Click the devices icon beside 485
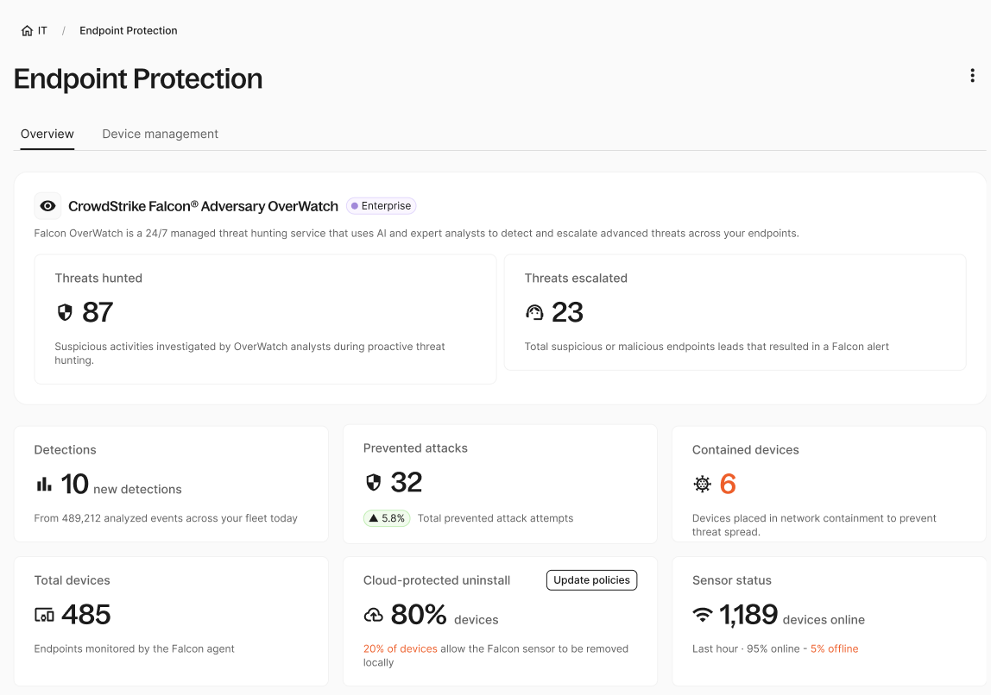 (44, 615)
